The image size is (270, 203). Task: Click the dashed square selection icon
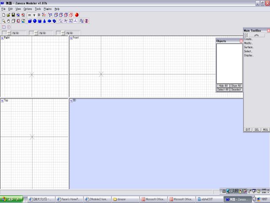pos(4,27)
